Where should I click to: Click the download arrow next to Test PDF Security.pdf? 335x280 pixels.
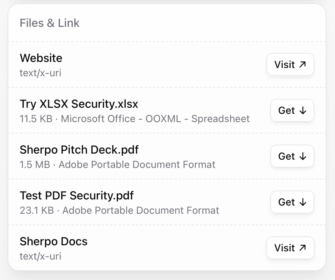tap(303, 202)
